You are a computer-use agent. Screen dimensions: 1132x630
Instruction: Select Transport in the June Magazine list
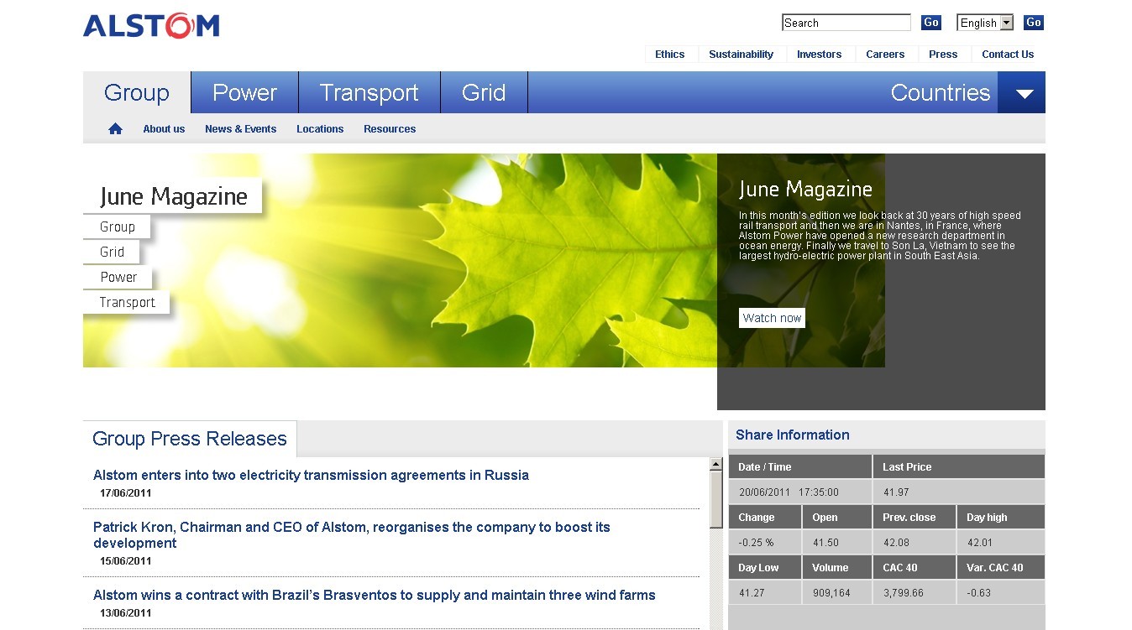coord(127,302)
